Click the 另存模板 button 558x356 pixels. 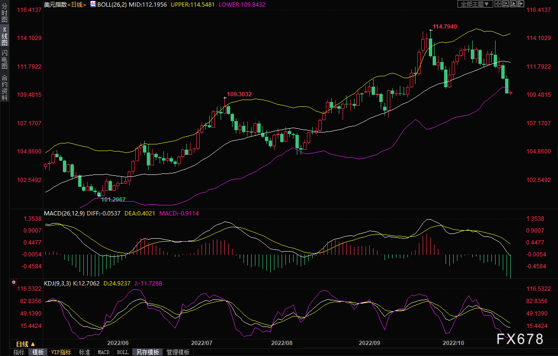pos(148,352)
